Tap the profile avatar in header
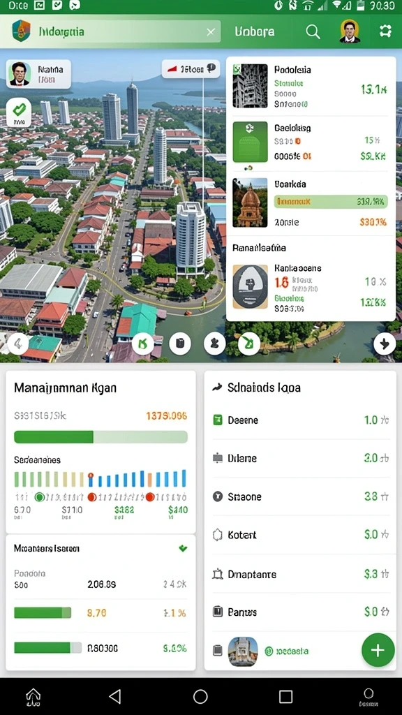The height and width of the screenshot is (715, 402). 350,31
